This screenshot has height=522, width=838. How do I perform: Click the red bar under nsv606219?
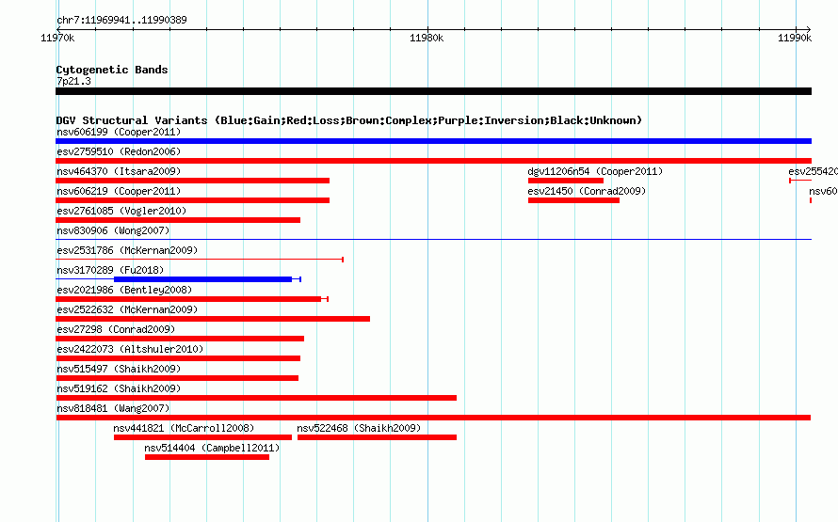(x=192, y=200)
